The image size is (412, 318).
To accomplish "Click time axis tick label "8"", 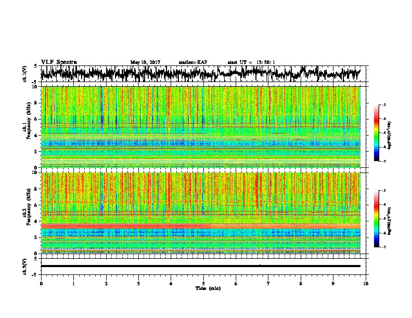I will tap(301, 284).
